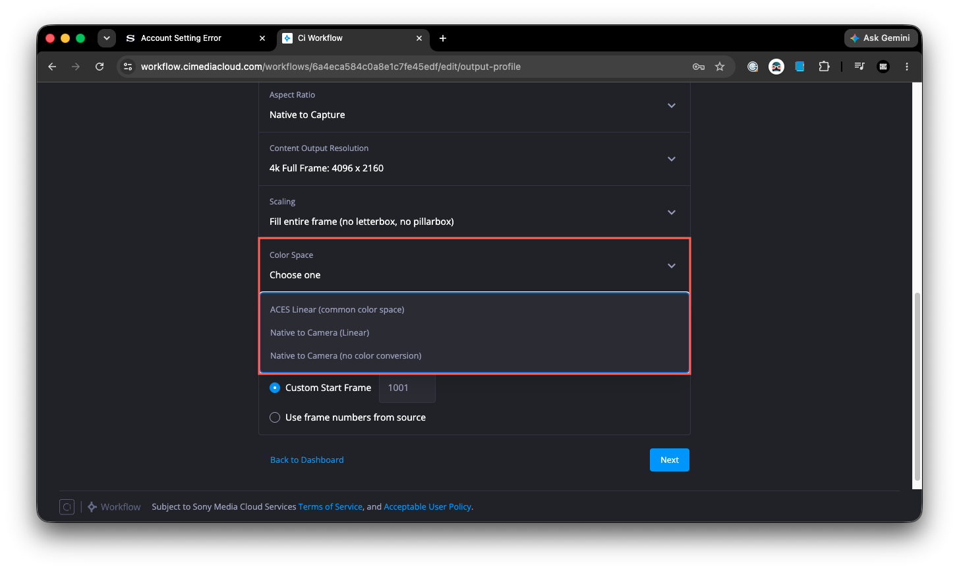Open the password key icon in address bar
959x571 pixels.
[x=699, y=67]
